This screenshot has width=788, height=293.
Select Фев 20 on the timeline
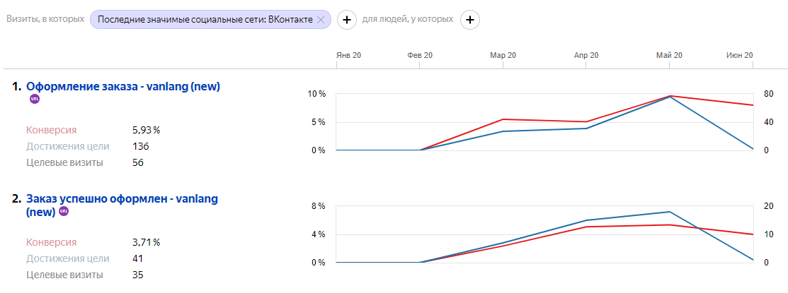pyautogui.click(x=420, y=55)
